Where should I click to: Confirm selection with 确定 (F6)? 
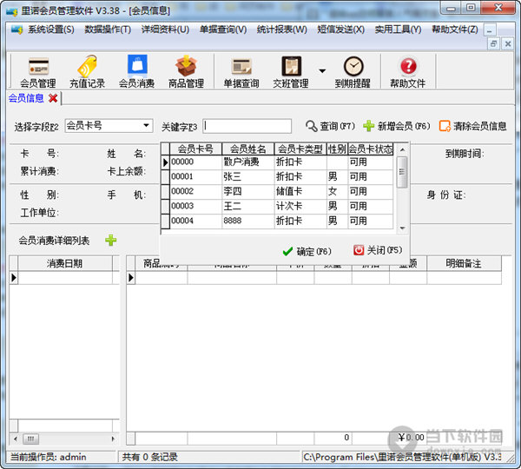307,251
